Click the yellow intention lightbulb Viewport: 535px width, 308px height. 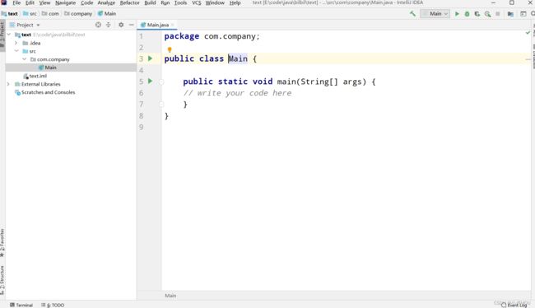[170, 49]
